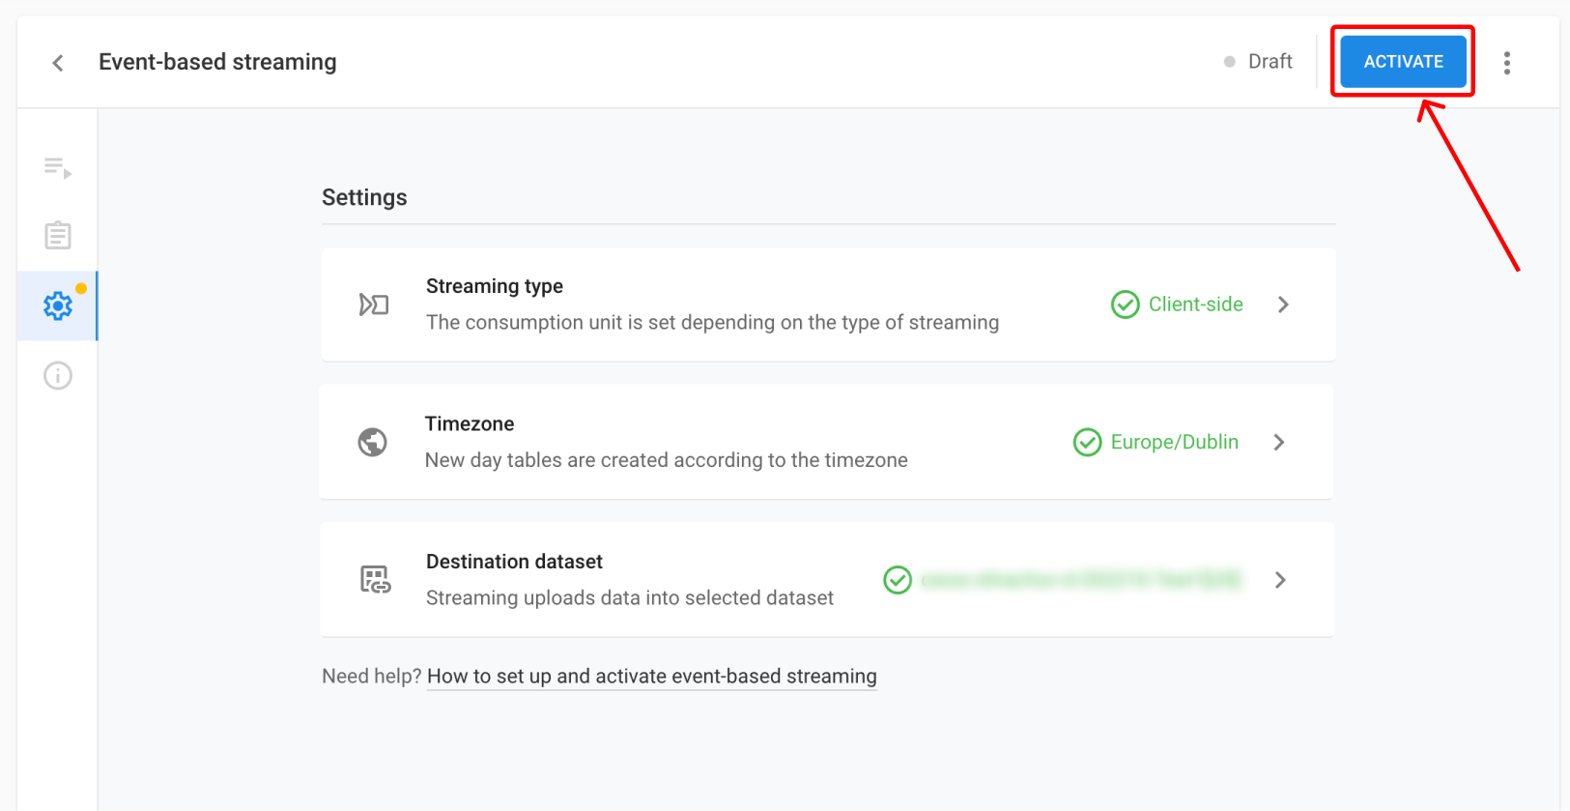1570x811 pixels.
Task: Open the info circle sidebar icon
Action: (x=58, y=375)
